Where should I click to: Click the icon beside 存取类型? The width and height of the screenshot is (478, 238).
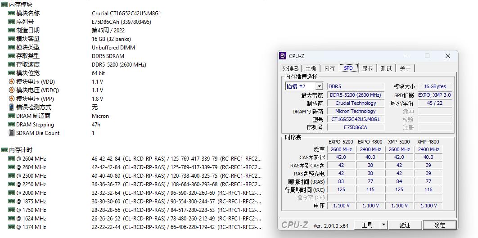coord(11,56)
